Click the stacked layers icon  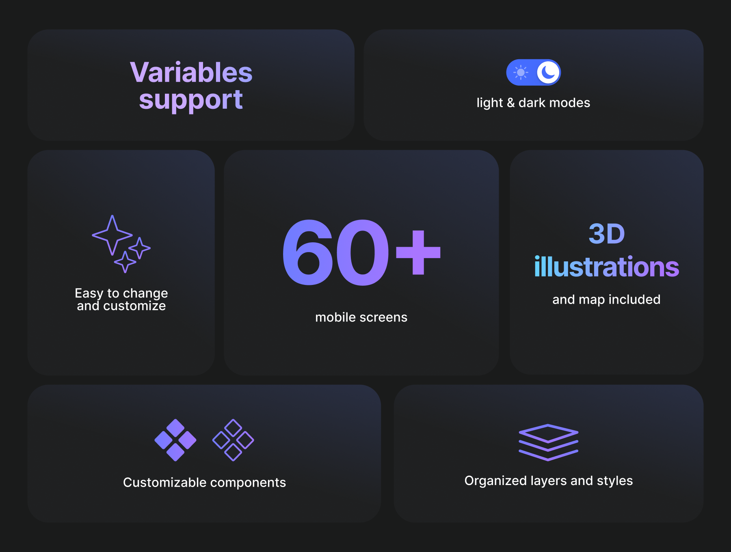click(548, 442)
